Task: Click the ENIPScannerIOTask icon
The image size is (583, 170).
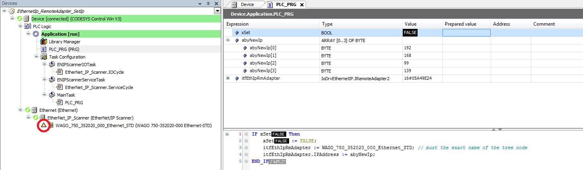Action: tap(52, 65)
